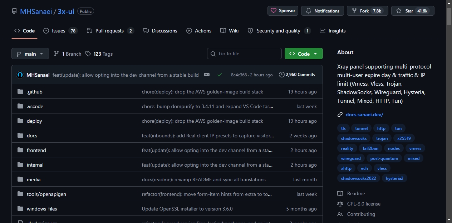Open the tools/openapigen folder name
Viewport: 452px width, 223px height.
point(46,194)
